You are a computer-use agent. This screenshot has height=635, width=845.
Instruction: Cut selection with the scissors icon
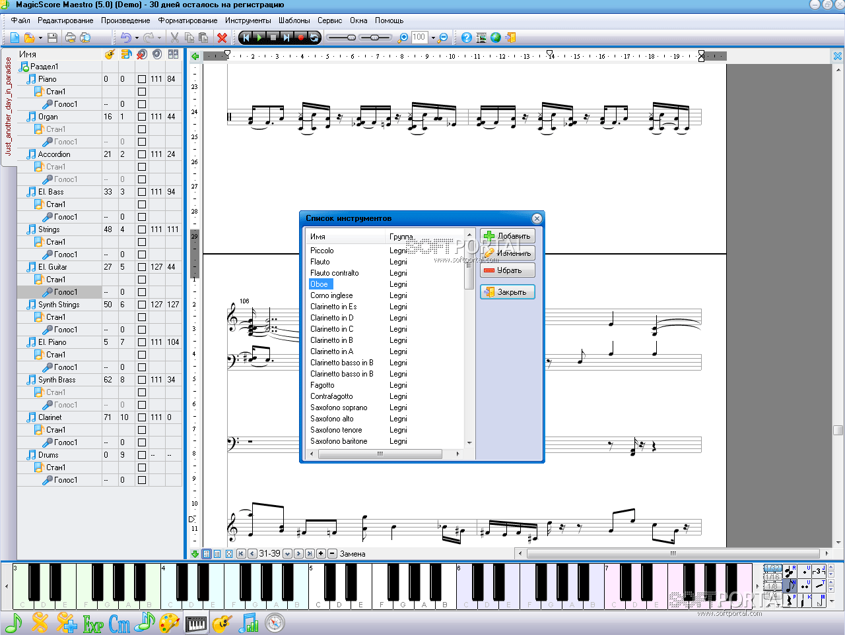click(175, 38)
